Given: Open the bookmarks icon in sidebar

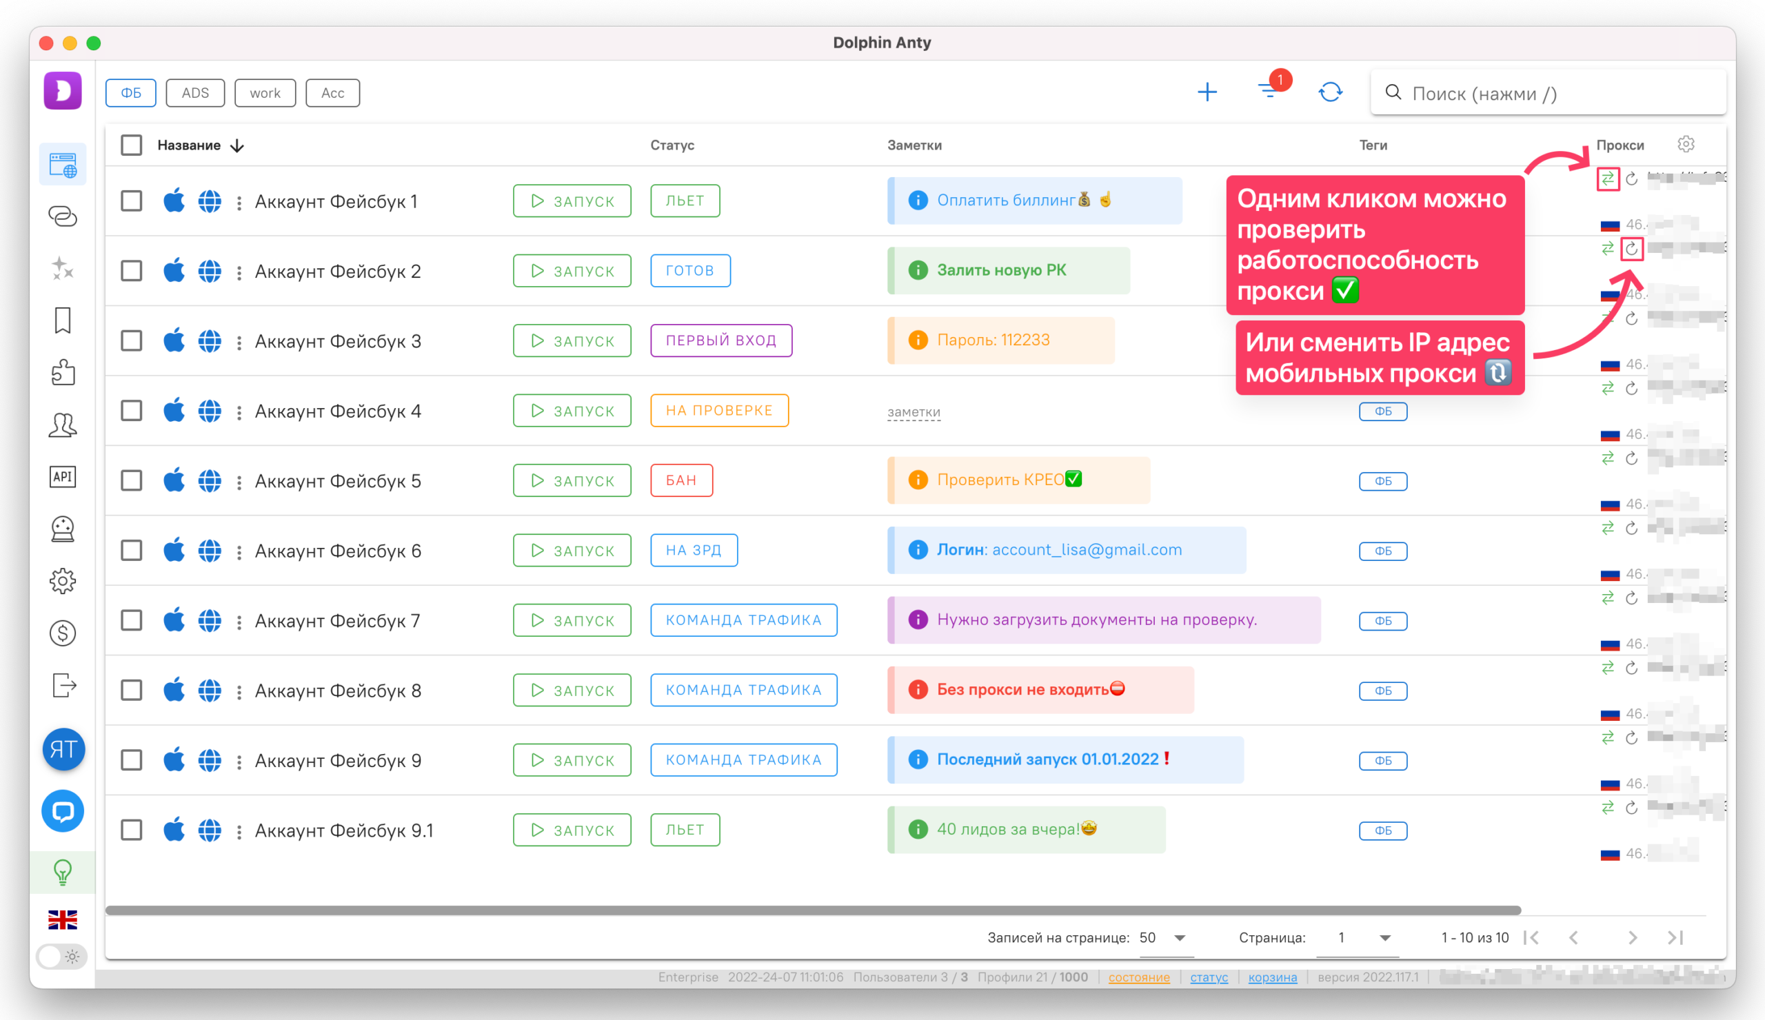Looking at the screenshot, I should pos(62,320).
